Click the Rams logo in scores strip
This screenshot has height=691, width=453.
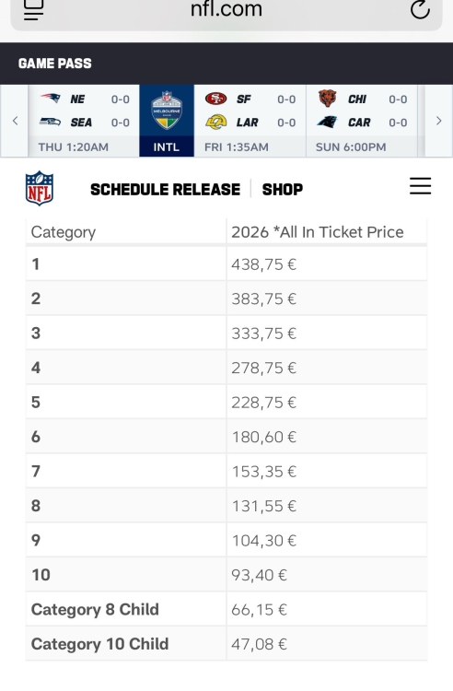click(x=216, y=122)
